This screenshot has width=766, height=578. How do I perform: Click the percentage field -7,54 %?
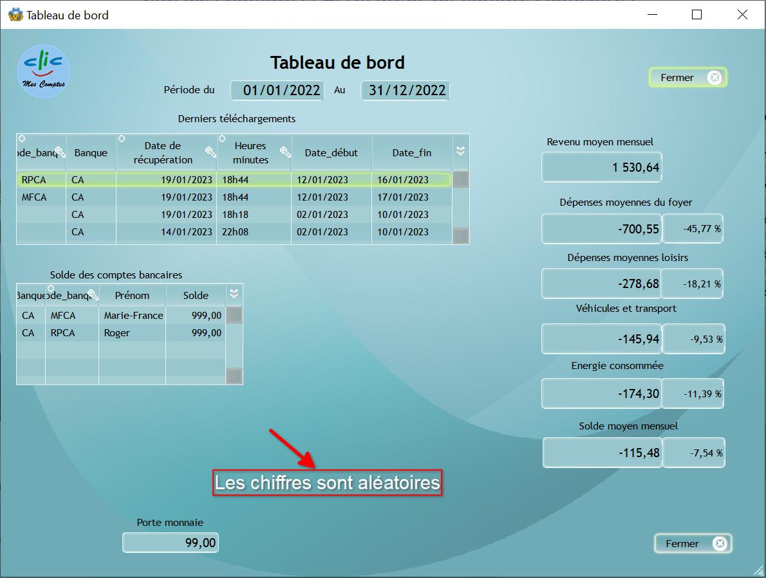click(x=694, y=453)
